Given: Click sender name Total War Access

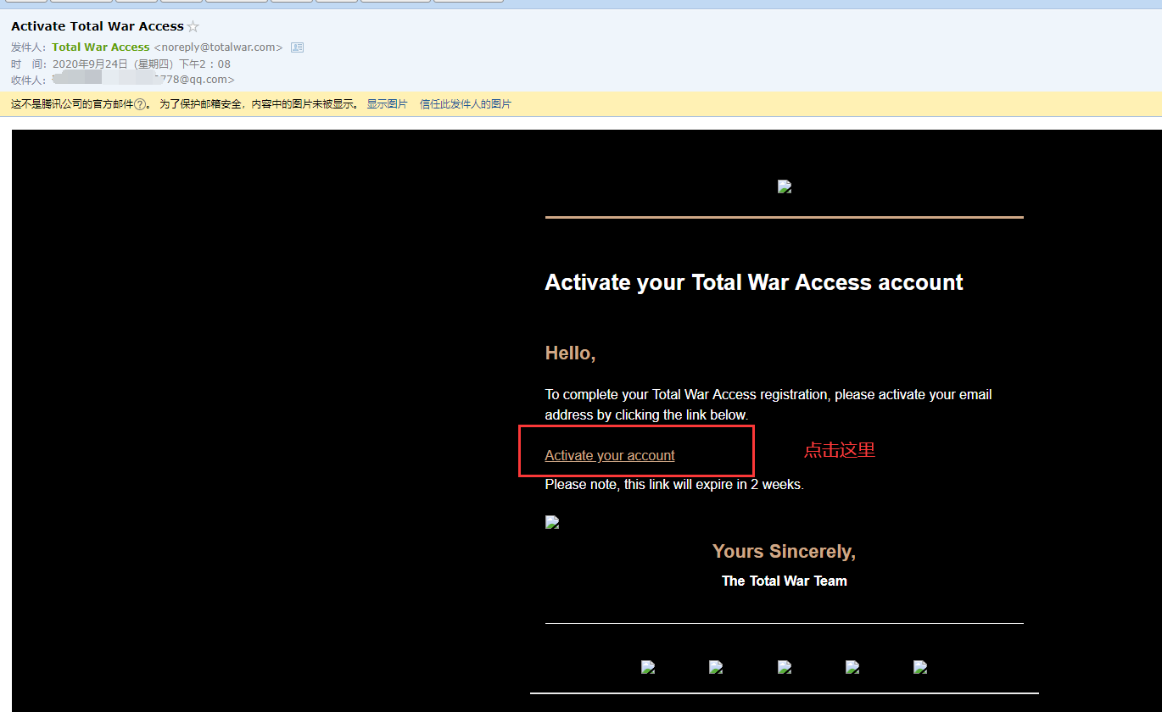Looking at the screenshot, I should coord(101,47).
